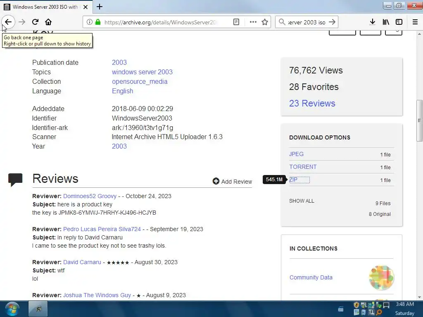Image resolution: width=423 pixels, height=317 pixels.
Task: Click the '8 Original' count text
Action: (380, 214)
